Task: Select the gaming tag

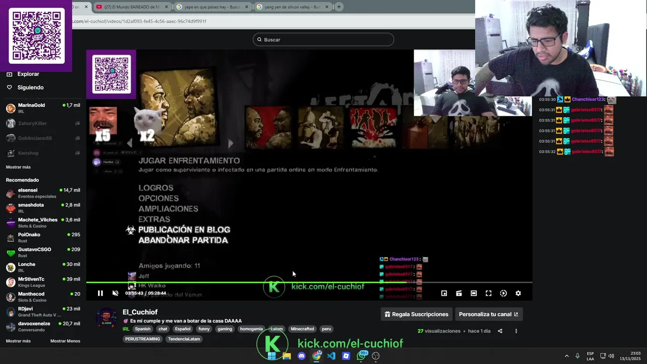Action: 225,329
